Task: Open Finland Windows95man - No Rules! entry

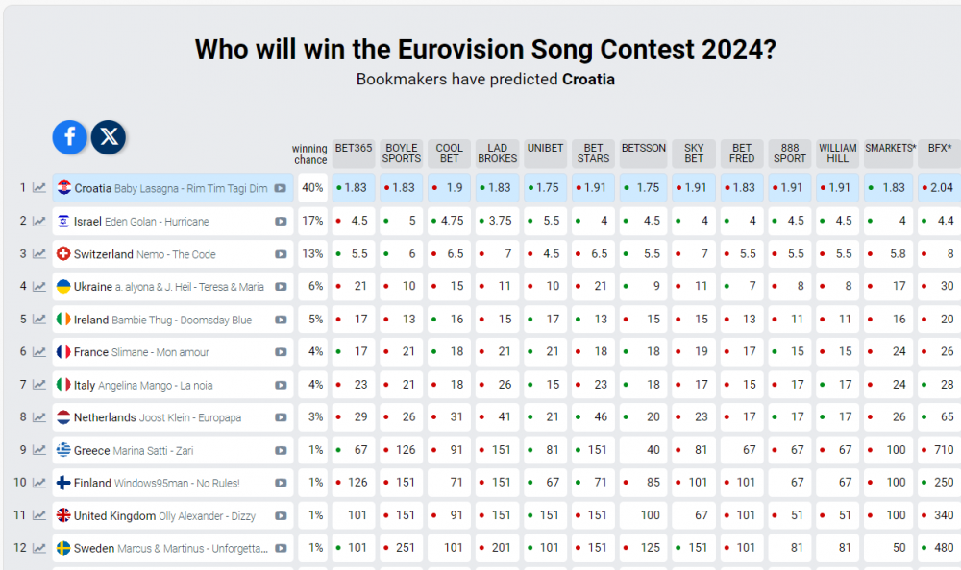Action: (157, 483)
